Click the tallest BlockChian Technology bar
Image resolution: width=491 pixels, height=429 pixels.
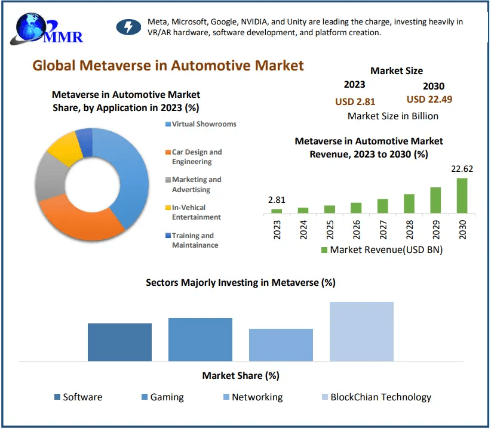pos(361,331)
